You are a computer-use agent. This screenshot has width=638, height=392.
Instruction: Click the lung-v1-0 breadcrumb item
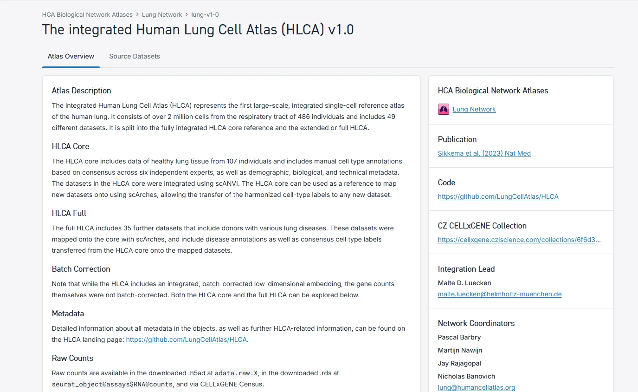click(205, 15)
